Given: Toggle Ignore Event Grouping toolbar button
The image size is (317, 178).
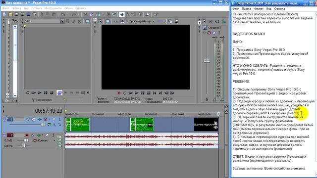Looking at the screenshot, I should pyautogui.click(x=114, y=14).
